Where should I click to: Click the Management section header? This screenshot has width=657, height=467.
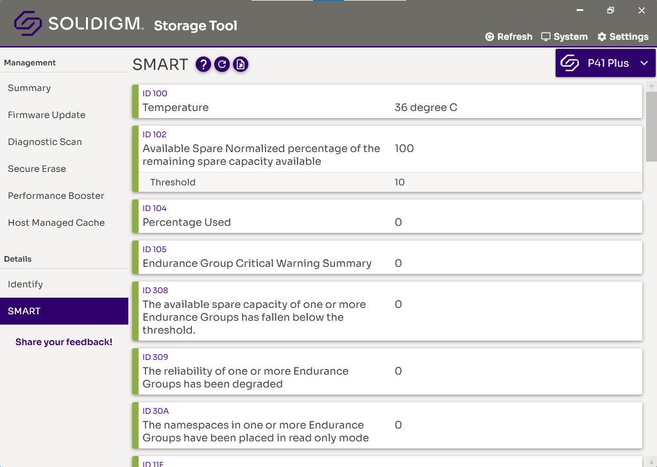click(30, 63)
